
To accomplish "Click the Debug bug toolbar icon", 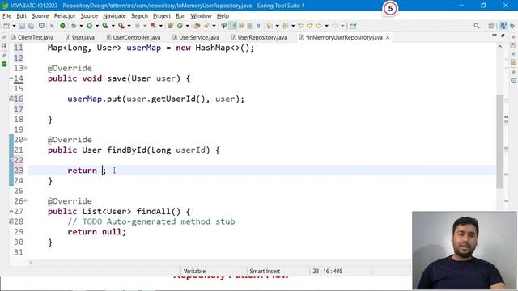I will click(x=74, y=26).
